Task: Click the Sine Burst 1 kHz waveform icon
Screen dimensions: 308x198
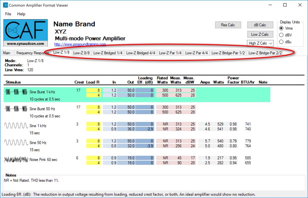Action: tap(16, 92)
